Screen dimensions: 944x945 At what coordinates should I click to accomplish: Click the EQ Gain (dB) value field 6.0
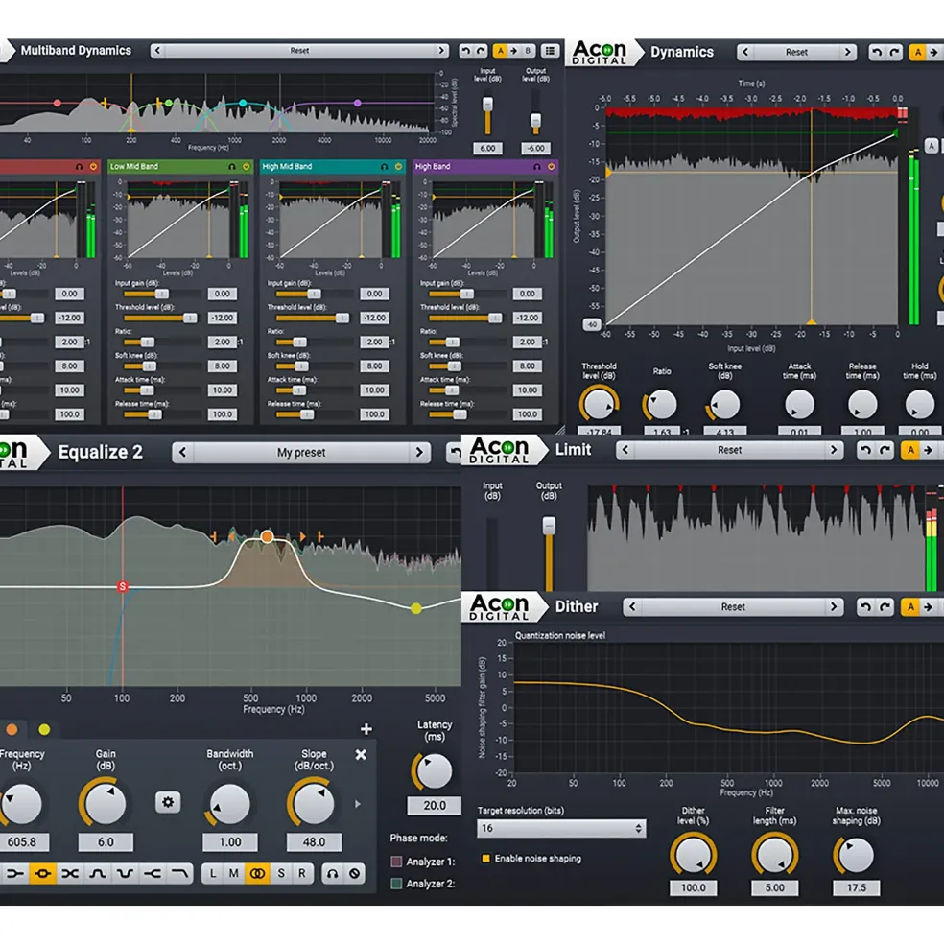pos(106,842)
